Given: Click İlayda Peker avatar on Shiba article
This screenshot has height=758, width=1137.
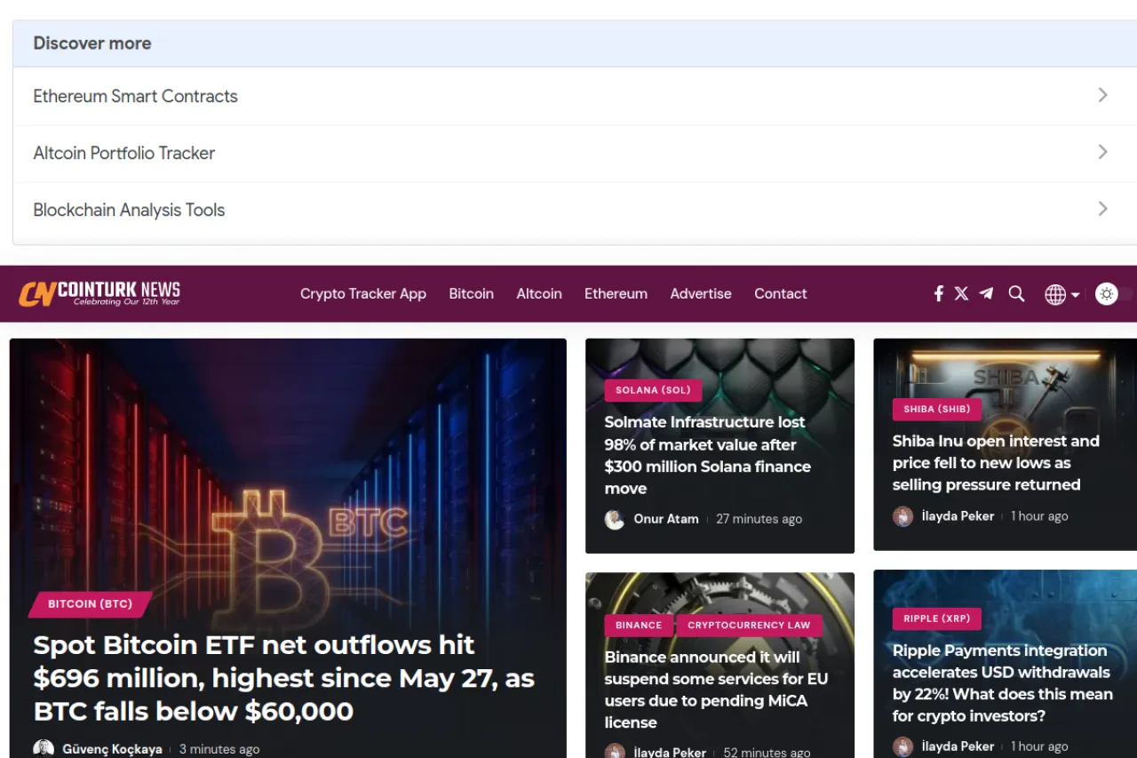Looking at the screenshot, I should 902,516.
